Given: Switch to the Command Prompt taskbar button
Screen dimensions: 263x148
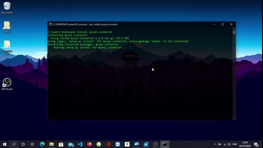Looking at the screenshot, I should [165, 144].
